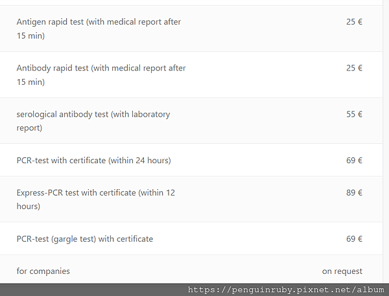Click the 69 € price for 24-hour PCR-test

click(354, 161)
